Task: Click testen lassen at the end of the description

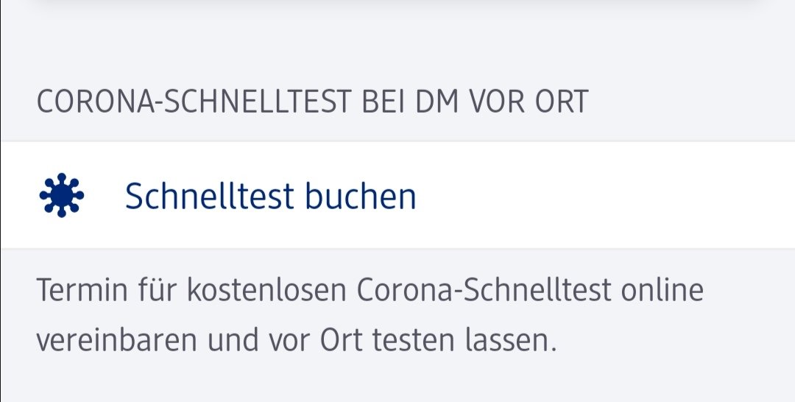Action: [x=464, y=339]
